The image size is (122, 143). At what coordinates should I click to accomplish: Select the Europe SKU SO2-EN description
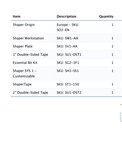click(x=68, y=27)
